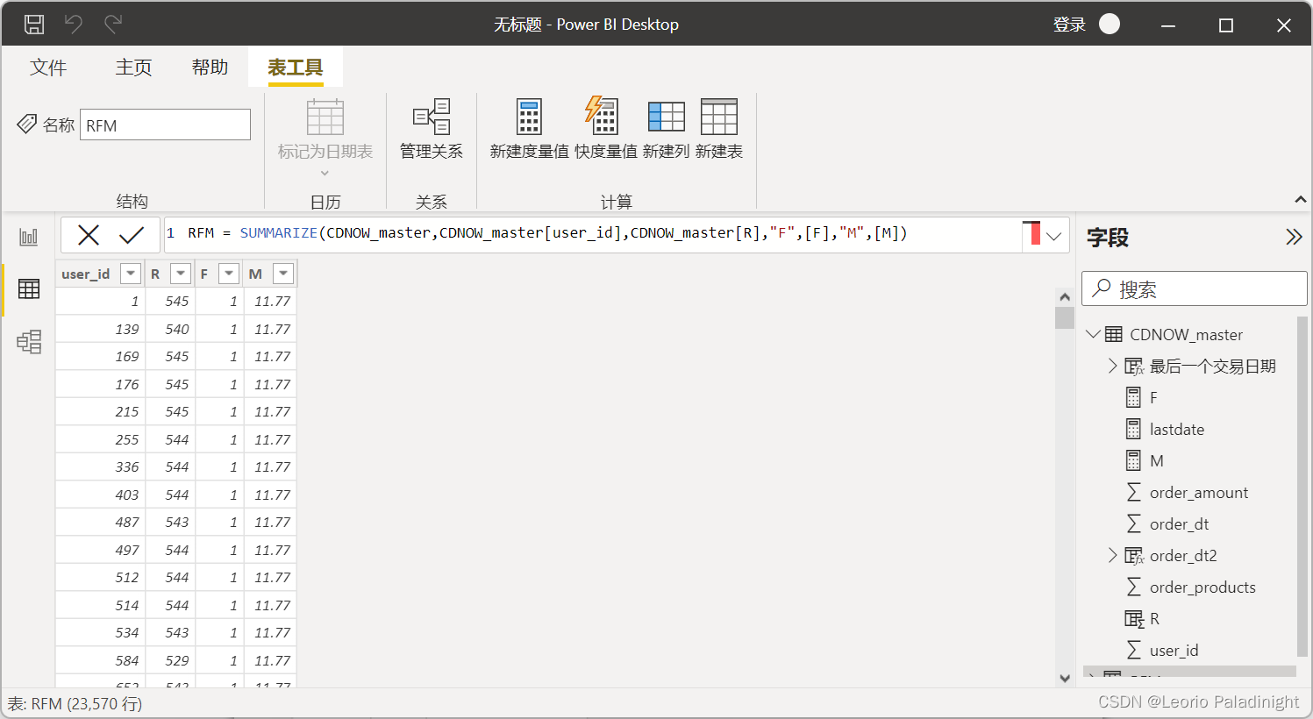Click the CDNOW_master table icon
The width and height of the screenshot is (1313, 719).
1113,334
